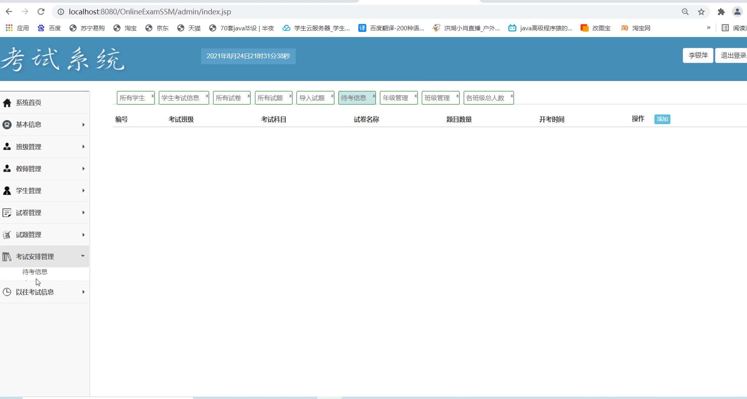
Task: Click the 考试班级 column header
Action: (181, 119)
